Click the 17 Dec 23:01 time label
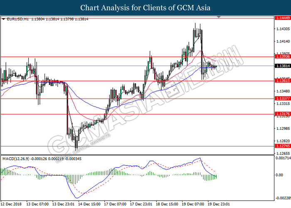 point(141,204)
